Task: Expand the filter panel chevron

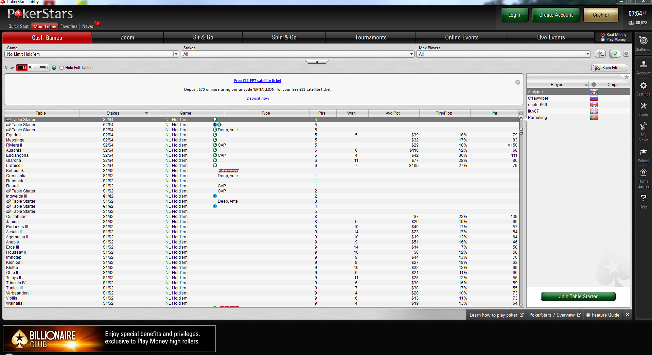Action: tap(317, 62)
